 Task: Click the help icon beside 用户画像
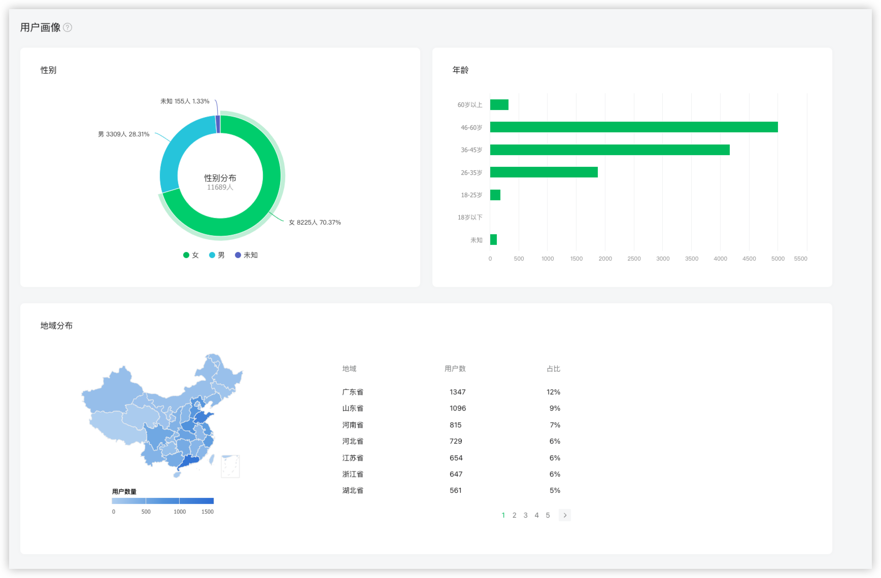pos(67,27)
